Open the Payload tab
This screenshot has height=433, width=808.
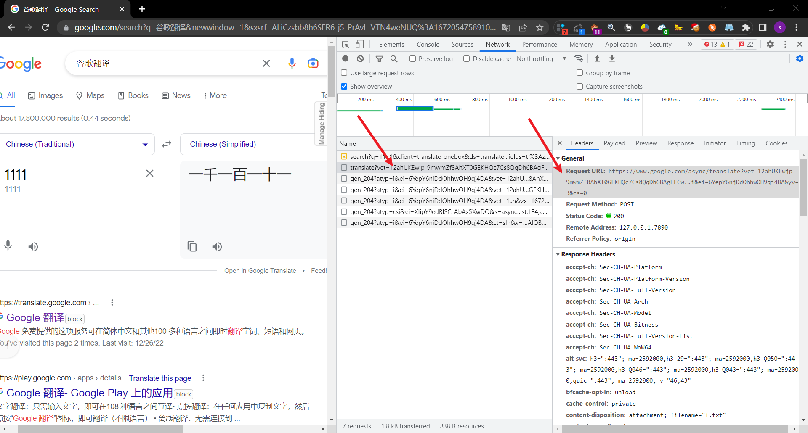click(x=614, y=143)
